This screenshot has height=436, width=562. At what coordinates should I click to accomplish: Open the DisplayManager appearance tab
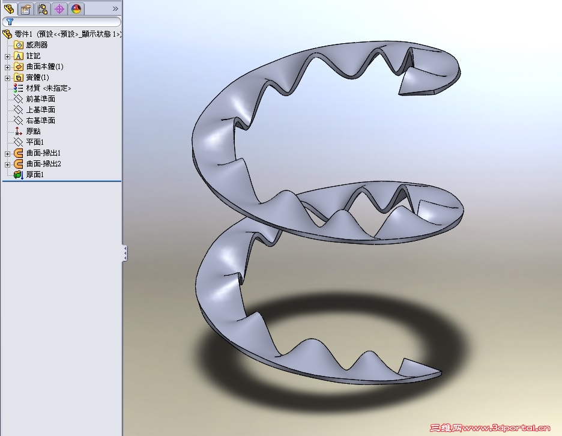(76, 8)
